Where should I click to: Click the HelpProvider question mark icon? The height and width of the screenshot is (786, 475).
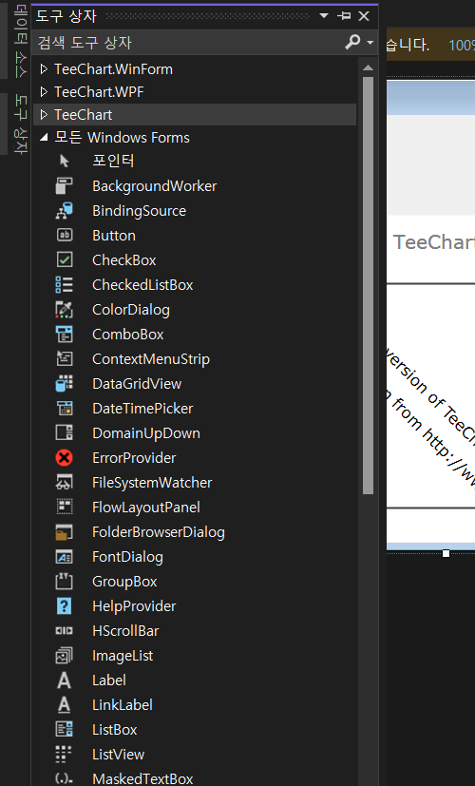pos(65,606)
